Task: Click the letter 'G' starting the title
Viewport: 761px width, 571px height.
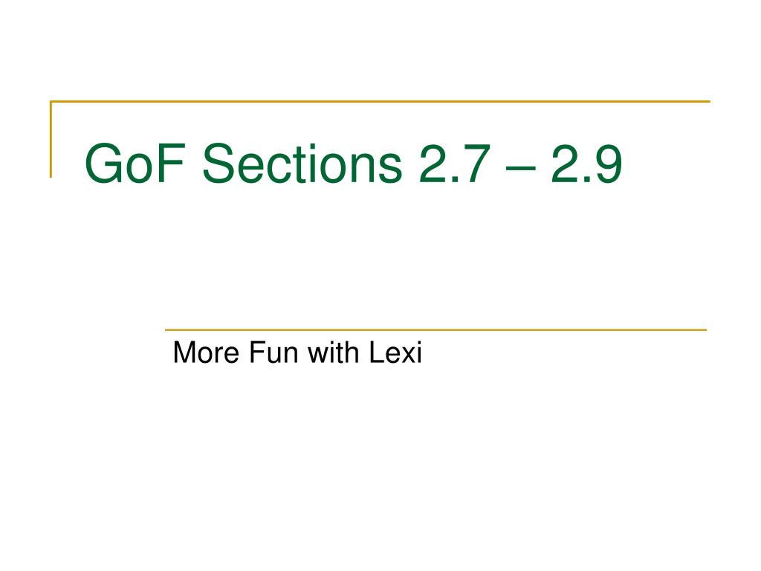Action: click(104, 164)
